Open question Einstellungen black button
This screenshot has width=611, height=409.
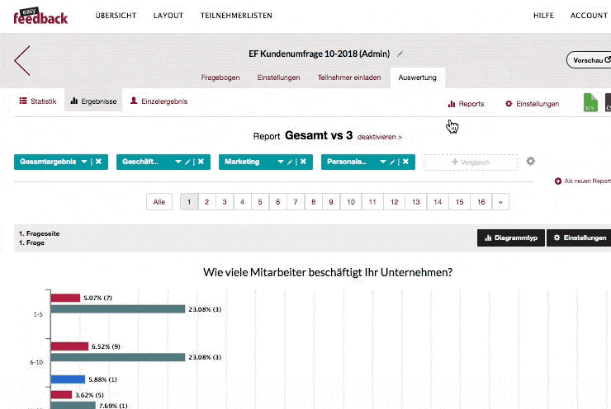coord(580,237)
